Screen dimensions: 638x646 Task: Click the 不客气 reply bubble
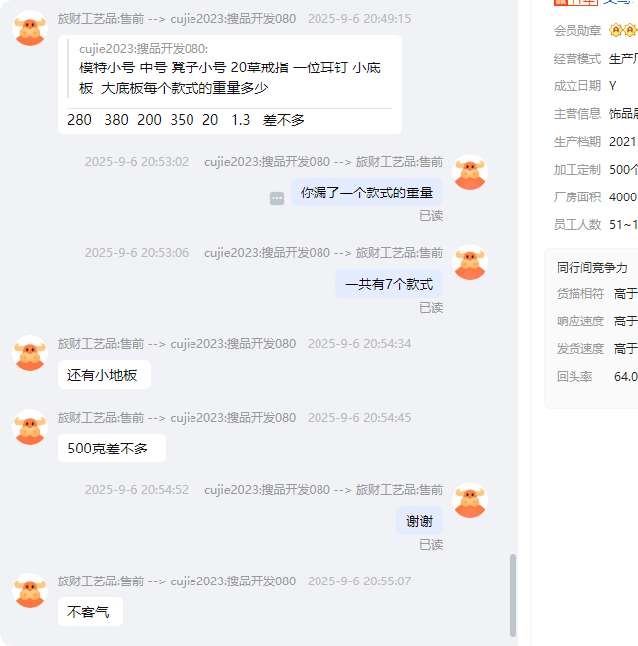pos(90,612)
